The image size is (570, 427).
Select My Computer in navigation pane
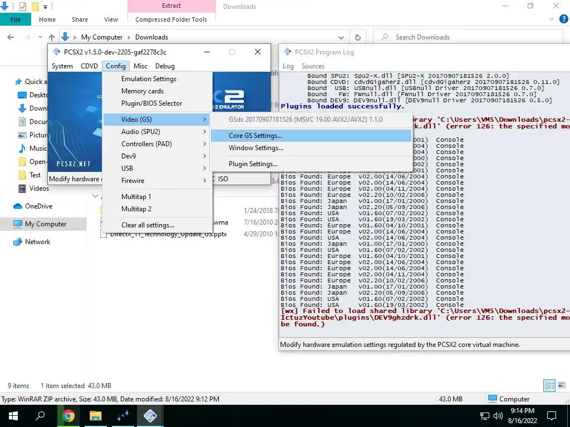click(x=43, y=224)
